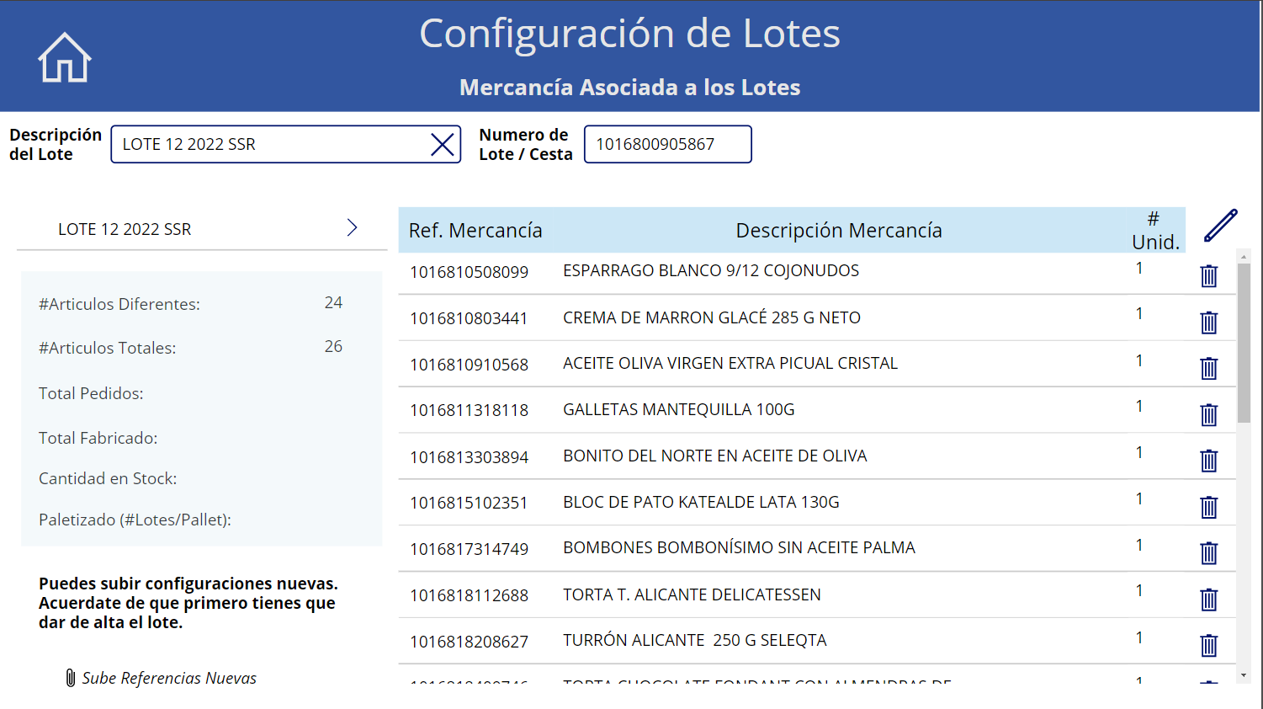Click the pencil edit icon
The height and width of the screenshot is (709, 1263).
tap(1220, 226)
